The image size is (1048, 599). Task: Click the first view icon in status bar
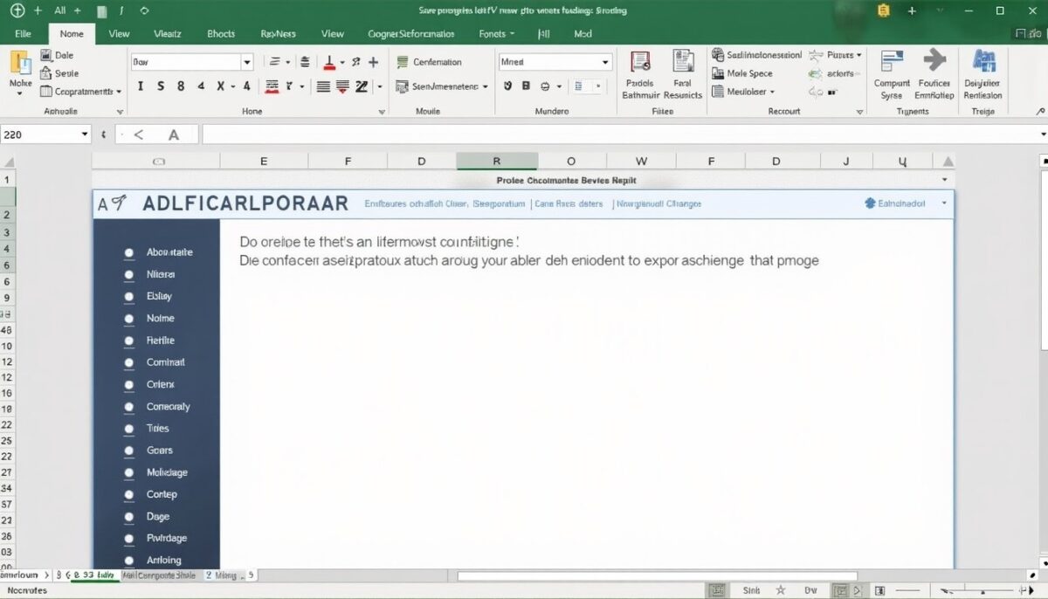point(717,591)
